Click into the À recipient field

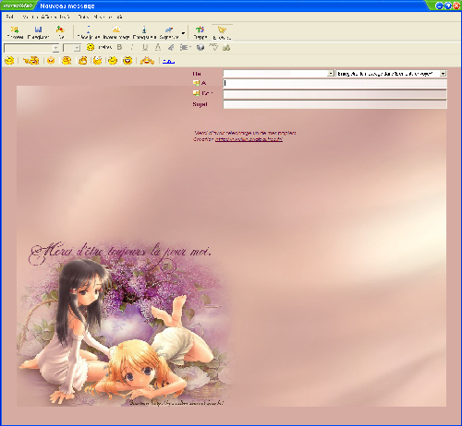click(x=334, y=83)
